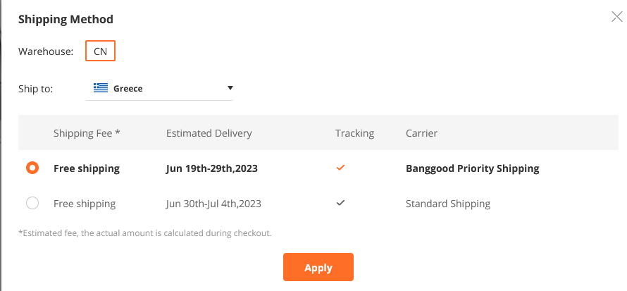This screenshot has height=291, width=627.
Task: Click the Banggood Priority Shipping carrier label
Action: tap(472, 168)
